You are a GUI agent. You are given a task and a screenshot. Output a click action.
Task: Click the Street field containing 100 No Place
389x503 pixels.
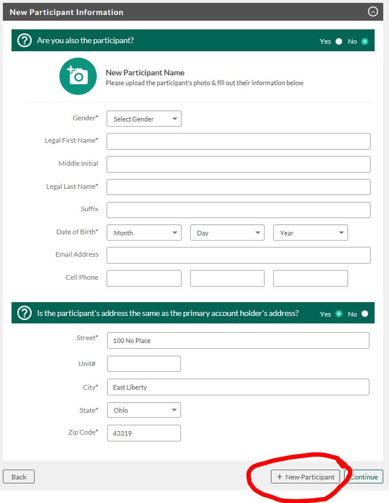click(x=238, y=340)
